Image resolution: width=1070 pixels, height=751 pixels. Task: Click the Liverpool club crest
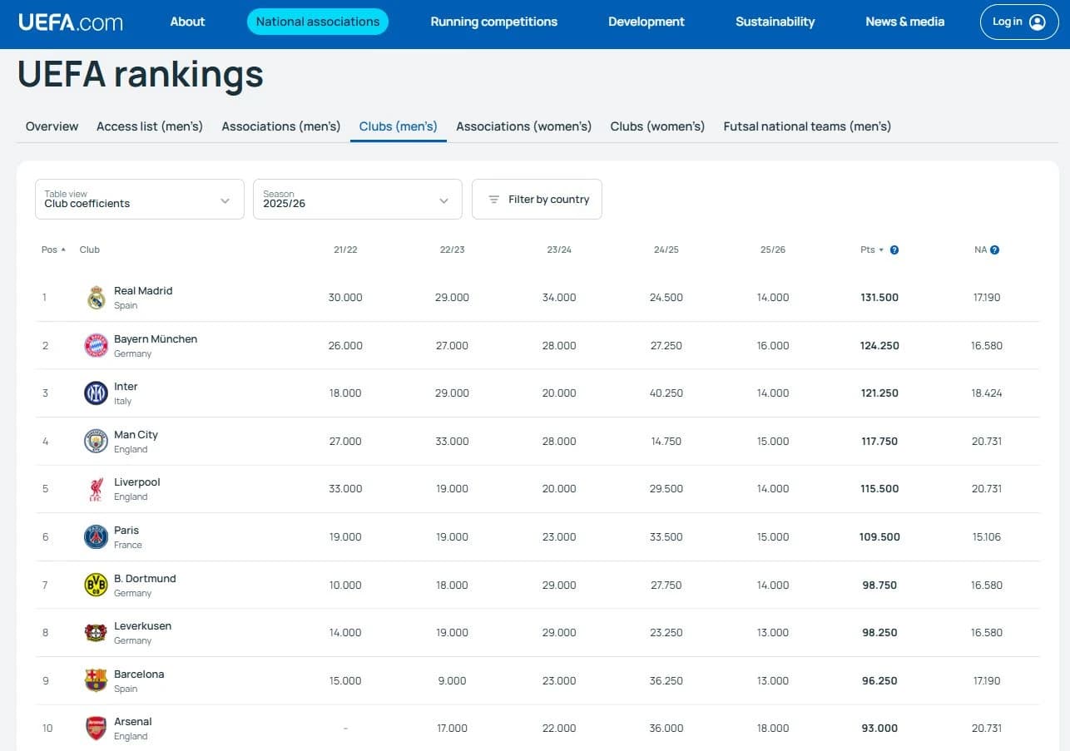[97, 489]
